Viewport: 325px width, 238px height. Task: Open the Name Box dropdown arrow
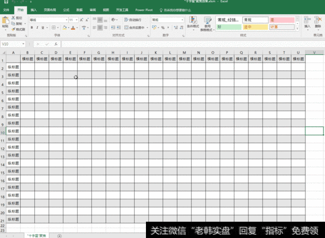[23, 44]
